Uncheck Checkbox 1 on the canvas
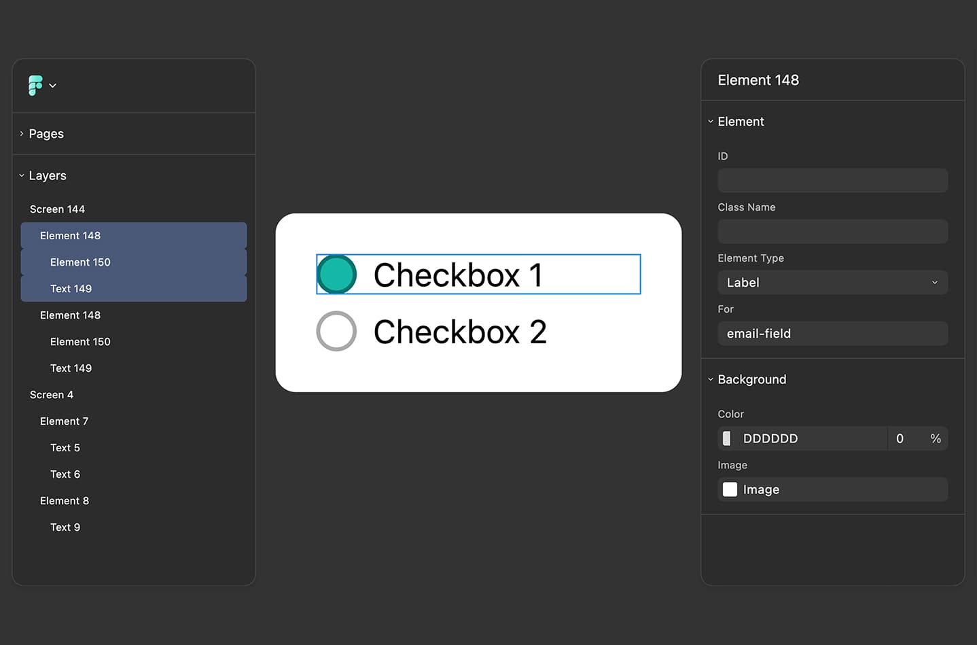Screen dimensions: 977x645 336,275
